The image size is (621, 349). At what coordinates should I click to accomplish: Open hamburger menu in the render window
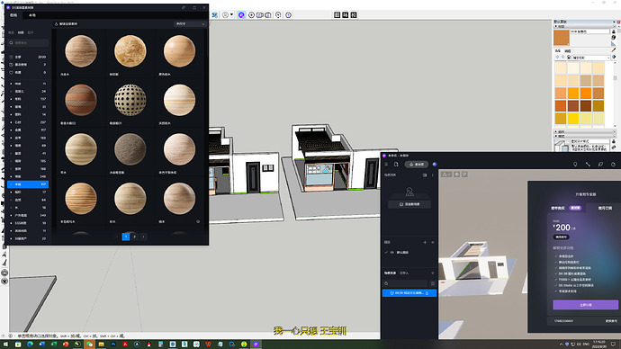click(386, 165)
